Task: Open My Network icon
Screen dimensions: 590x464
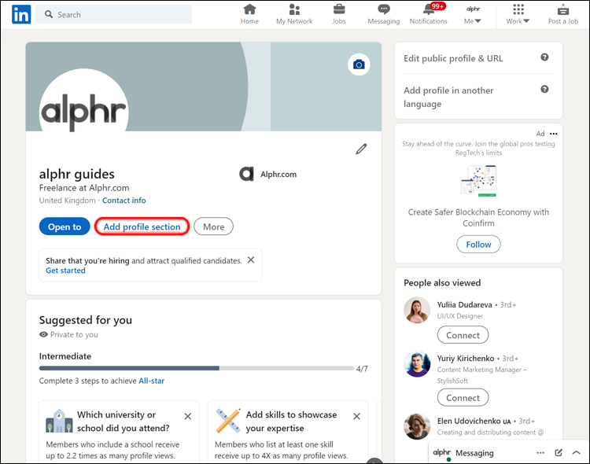Action: 294,9
